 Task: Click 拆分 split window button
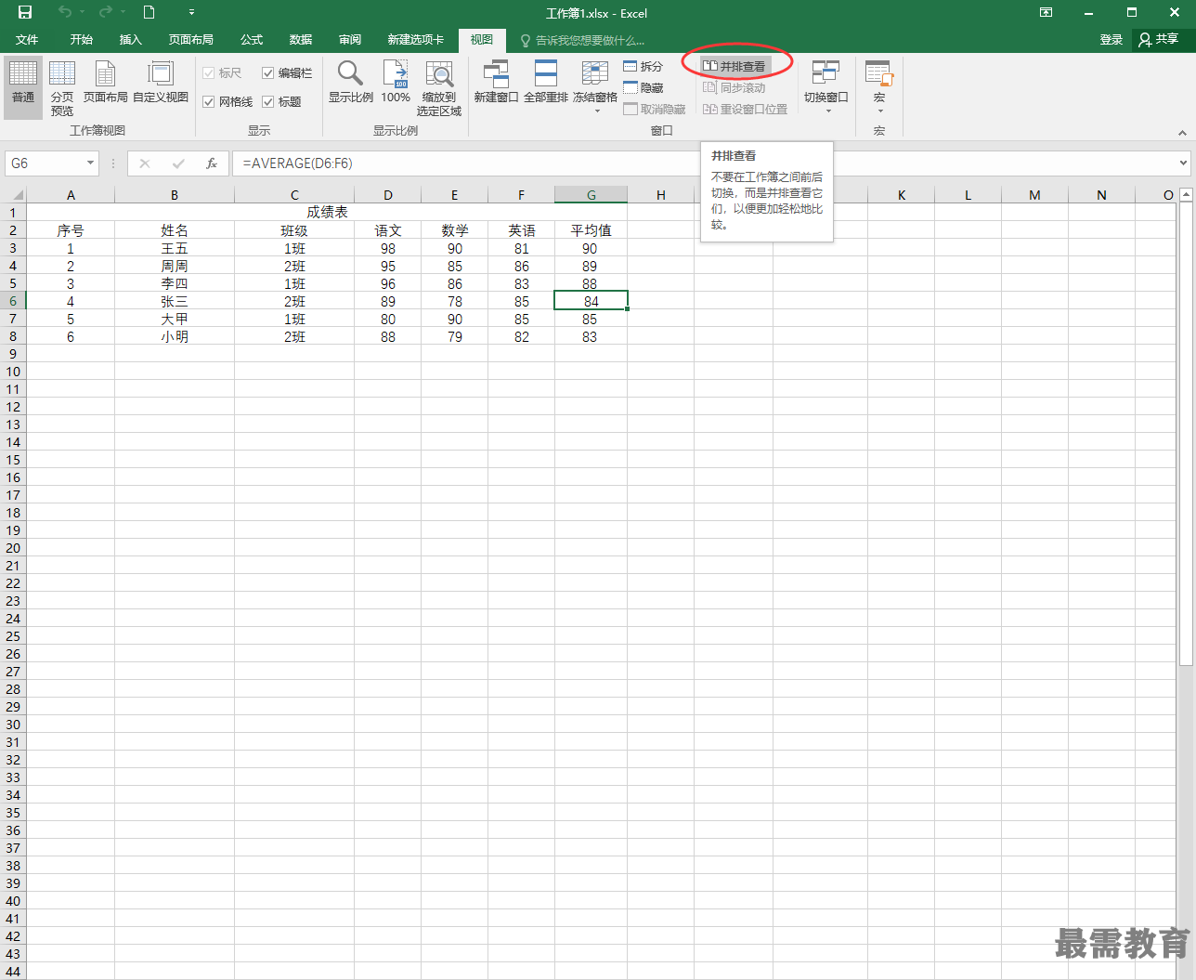tap(643, 66)
